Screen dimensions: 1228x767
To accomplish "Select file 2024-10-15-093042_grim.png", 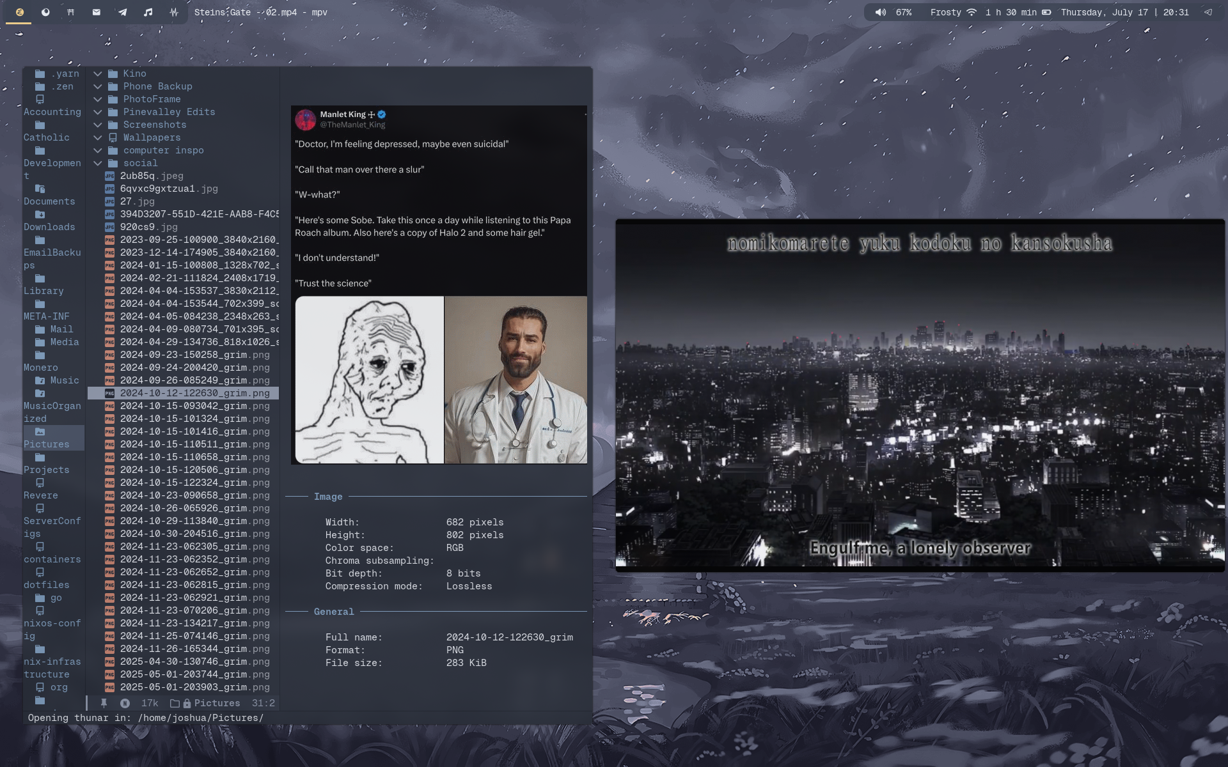I will click(195, 406).
